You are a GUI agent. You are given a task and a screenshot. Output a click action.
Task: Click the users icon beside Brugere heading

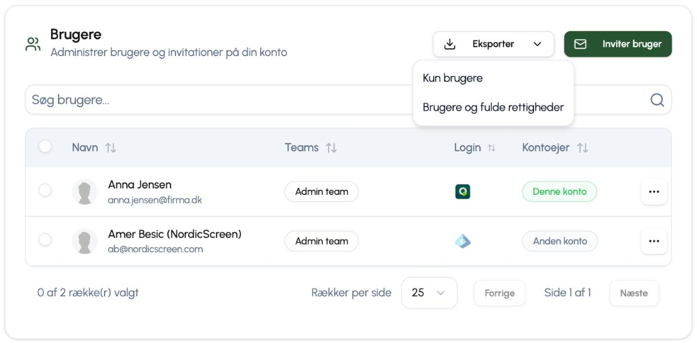pyautogui.click(x=33, y=44)
